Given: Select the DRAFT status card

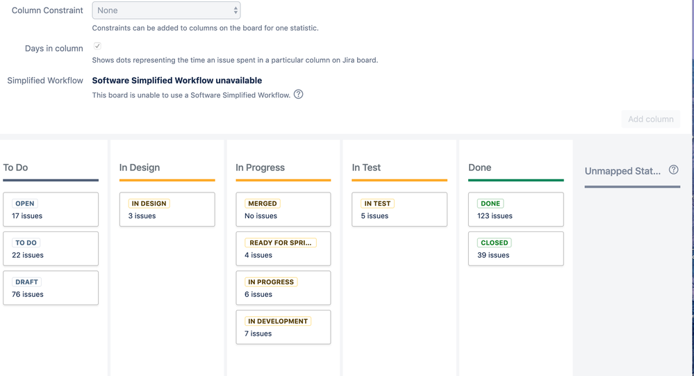Looking at the screenshot, I should pos(51,288).
